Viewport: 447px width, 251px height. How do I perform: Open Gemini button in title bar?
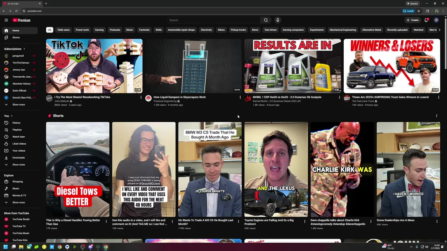412,3
